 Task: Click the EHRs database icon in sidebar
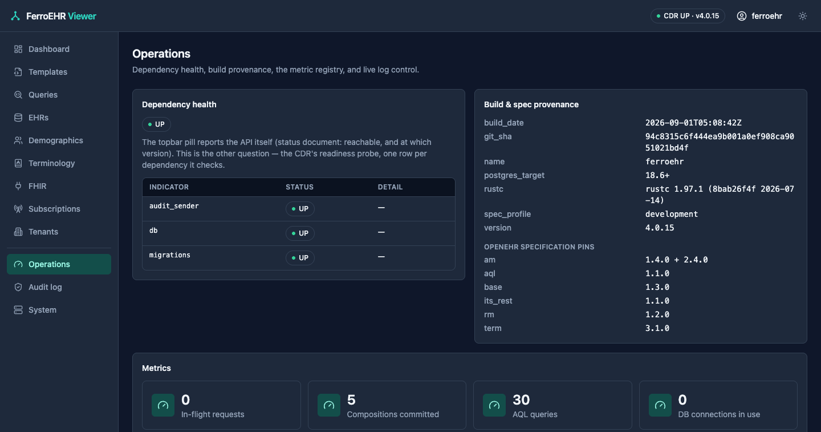(18, 118)
